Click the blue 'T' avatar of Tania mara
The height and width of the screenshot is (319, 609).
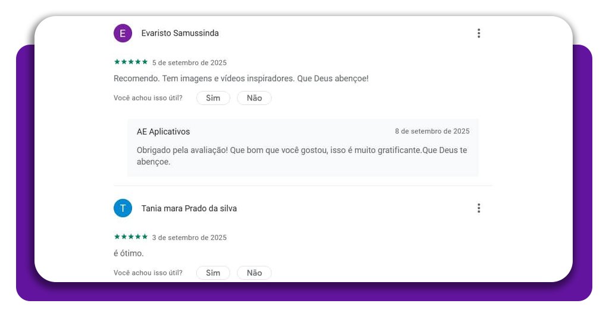(x=123, y=208)
